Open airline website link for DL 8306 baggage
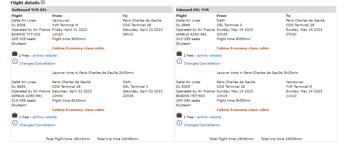The image size is (358, 145). coord(45,56)
